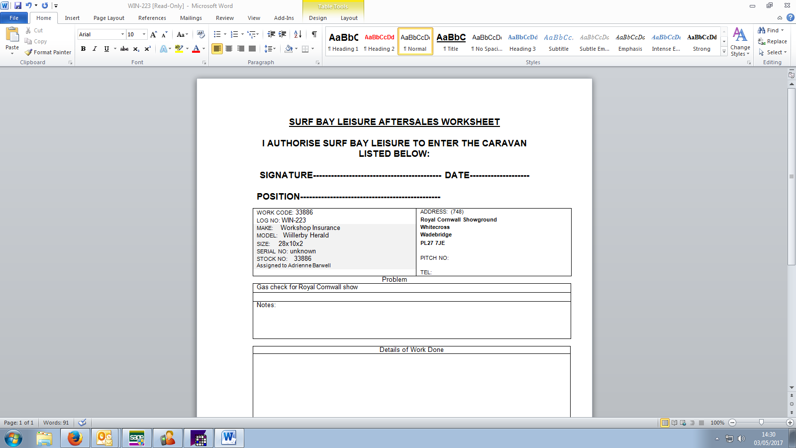Viewport: 796px width, 448px height.
Task: Click the Cut scissors icon
Action: pos(28,30)
